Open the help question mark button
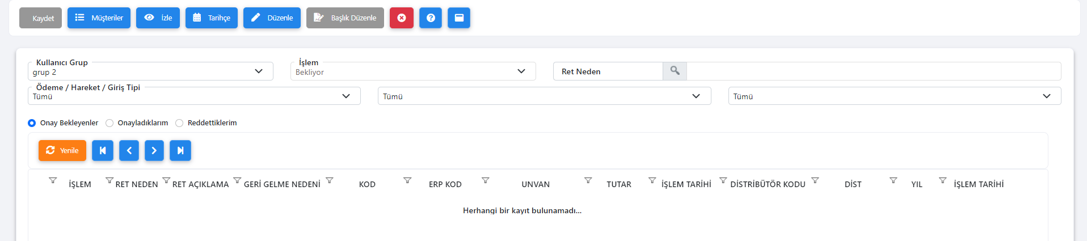1087x241 pixels. pyautogui.click(x=431, y=18)
